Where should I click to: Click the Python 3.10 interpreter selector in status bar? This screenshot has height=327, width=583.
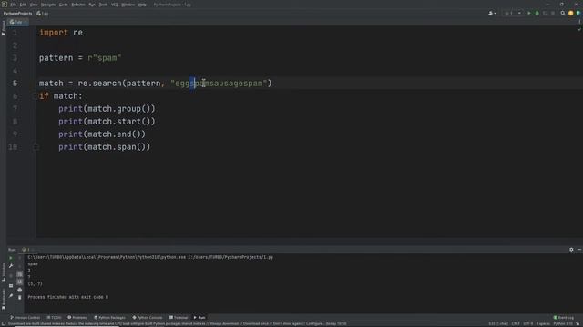click(563, 324)
